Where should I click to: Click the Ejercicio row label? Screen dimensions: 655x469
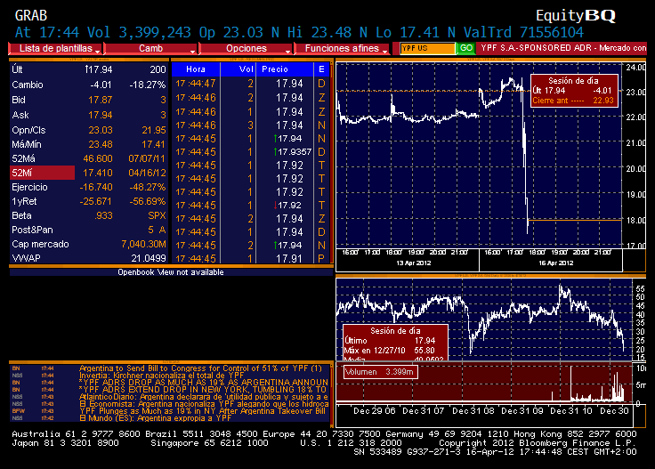pyautogui.click(x=29, y=187)
